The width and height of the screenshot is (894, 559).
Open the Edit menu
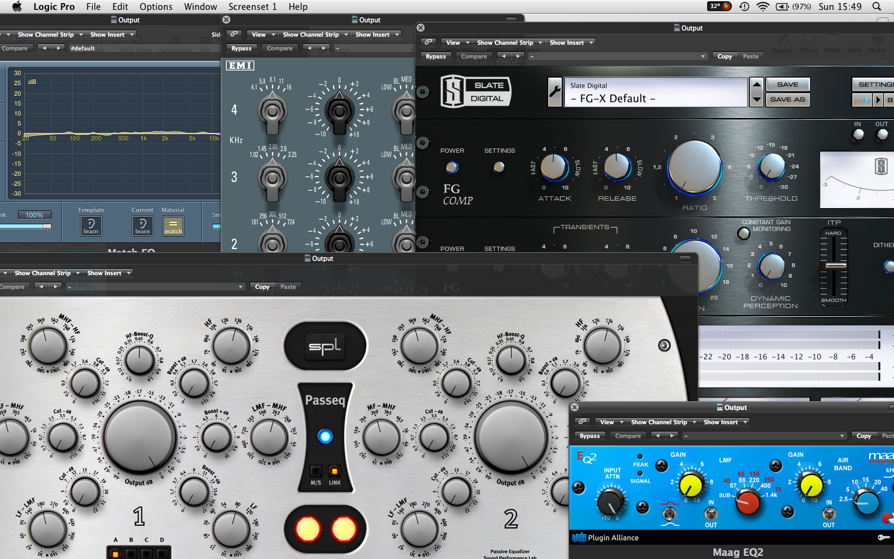pyautogui.click(x=120, y=6)
